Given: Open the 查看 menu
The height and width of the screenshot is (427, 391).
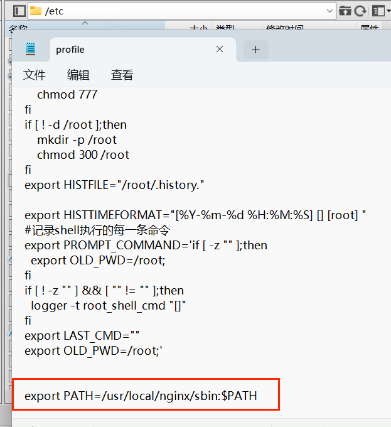Looking at the screenshot, I should point(122,75).
